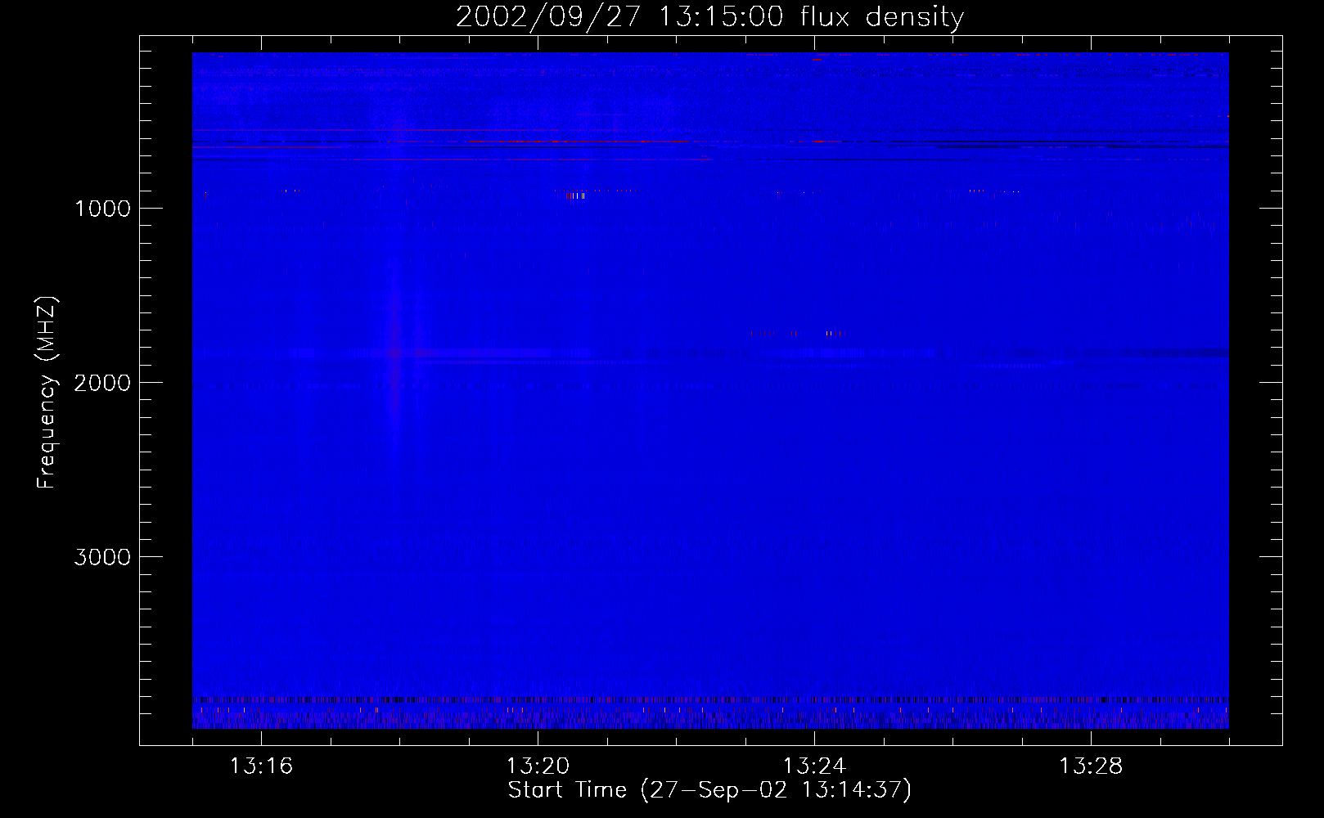
Task: Click the 3000 frequency tick label
Action: [x=102, y=557]
